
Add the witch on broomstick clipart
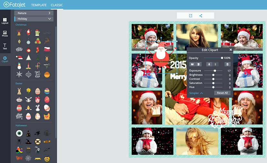click(x=37, y=133)
